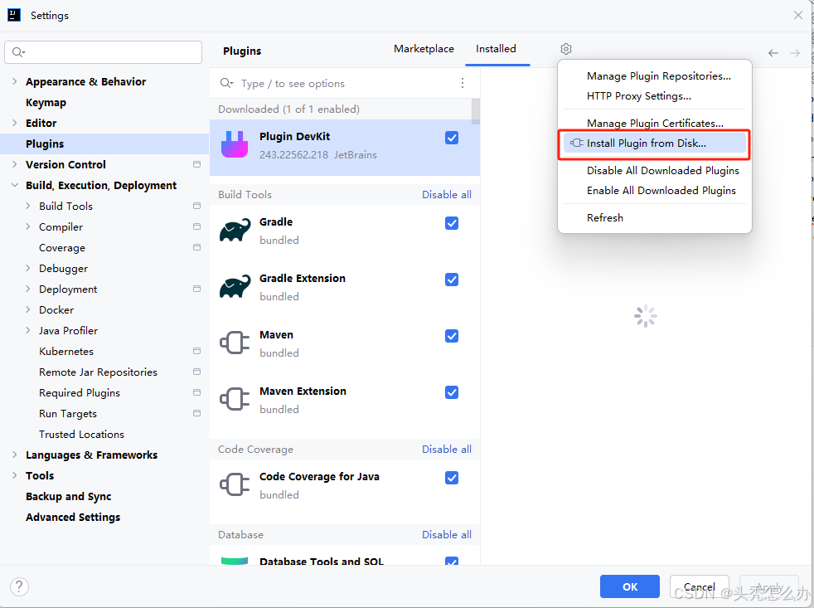
Task: Click the Gradle elephant icon
Action: pyautogui.click(x=235, y=231)
